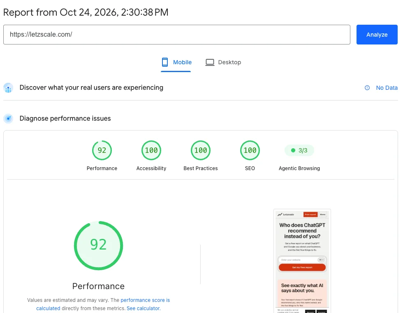Open the See calculator link

[143, 308]
